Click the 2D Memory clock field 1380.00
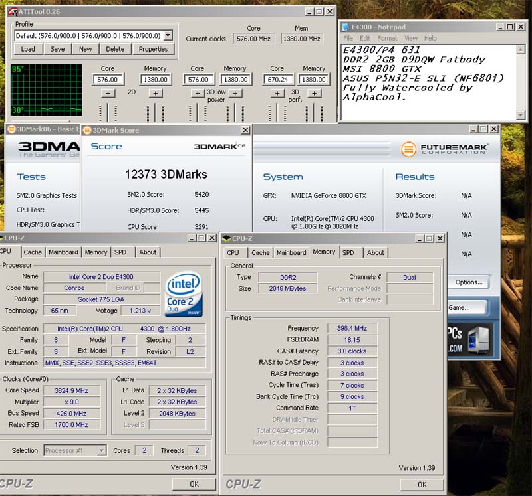Screen dimensions: 532x496 click(x=156, y=80)
